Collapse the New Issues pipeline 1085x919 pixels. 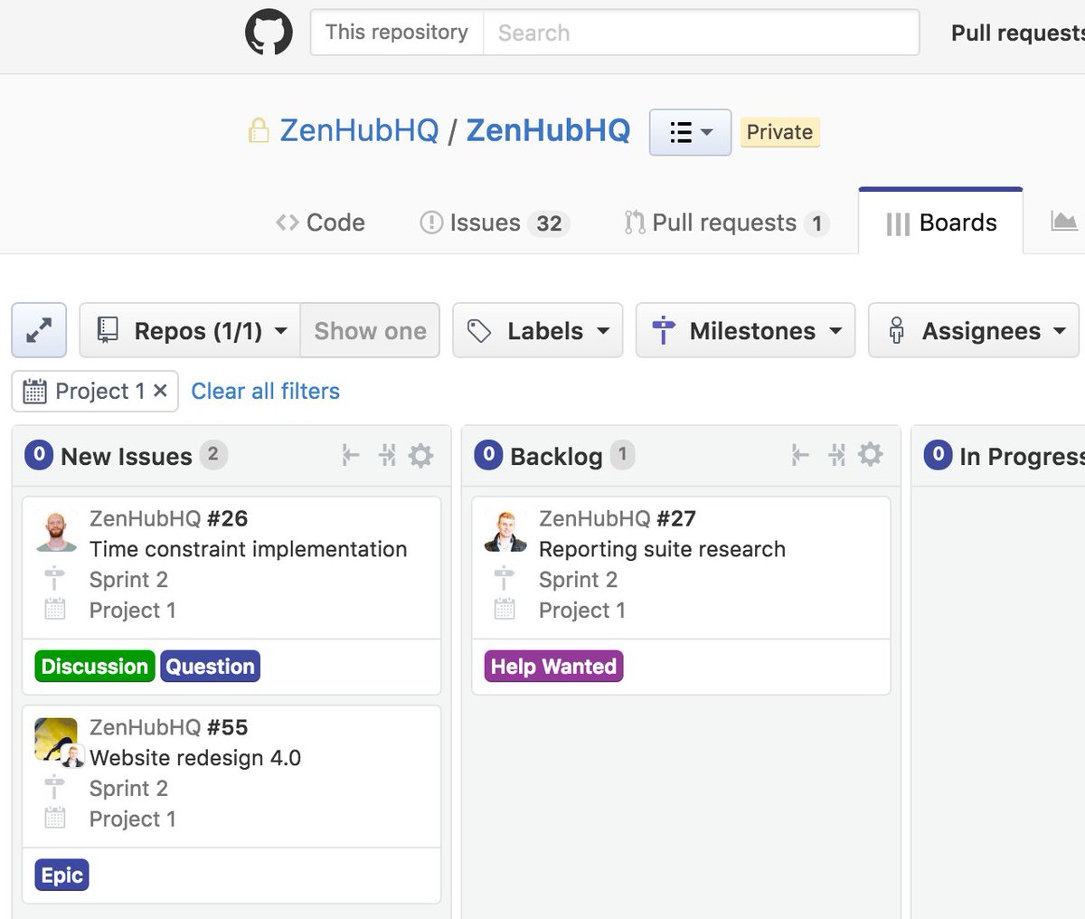point(351,455)
